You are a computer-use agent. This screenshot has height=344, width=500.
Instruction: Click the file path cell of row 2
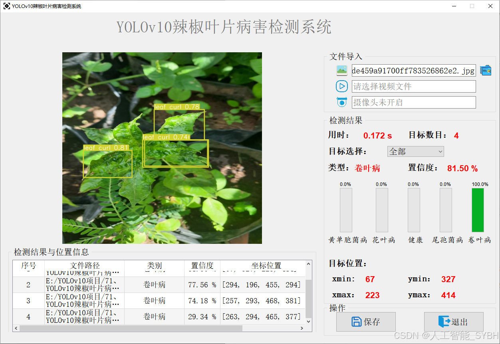pos(85,285)
